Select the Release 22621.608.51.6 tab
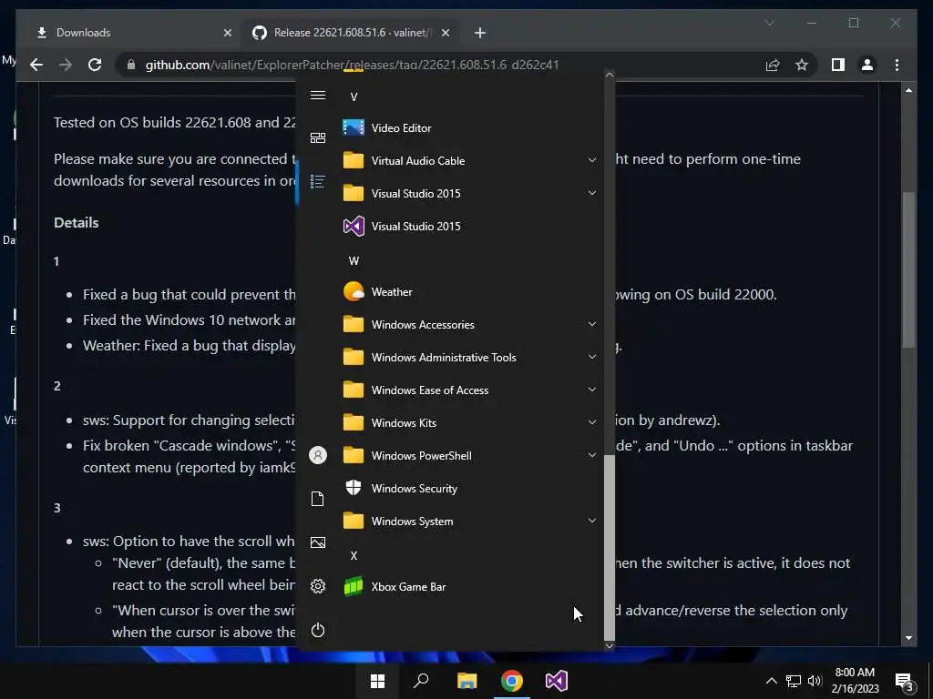 coord(352,33)
